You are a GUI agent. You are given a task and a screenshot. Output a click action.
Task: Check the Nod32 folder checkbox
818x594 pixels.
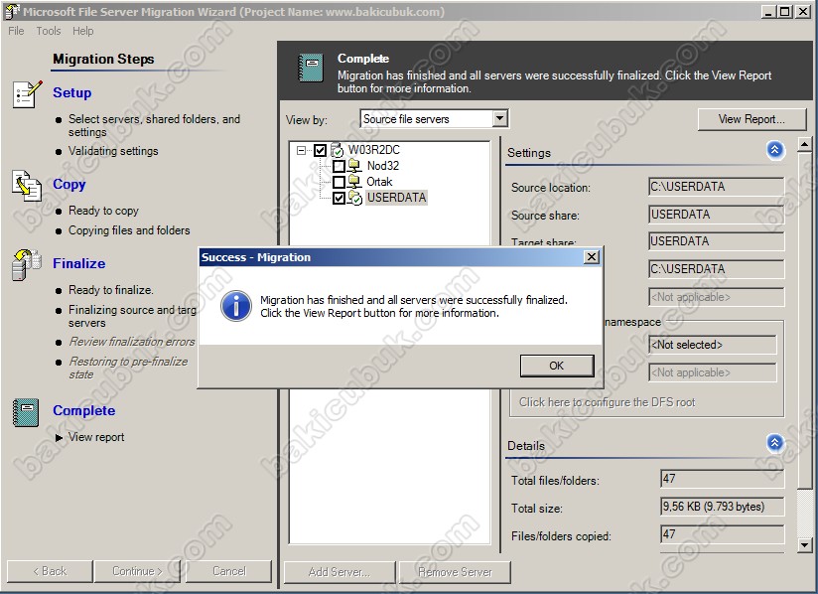pyautogui.click(x=339, y=166)
